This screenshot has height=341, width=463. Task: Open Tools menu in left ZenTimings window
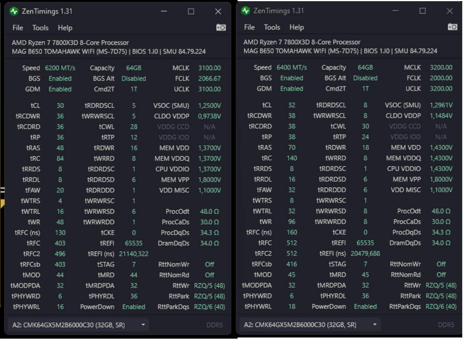(x=40, y=28)
